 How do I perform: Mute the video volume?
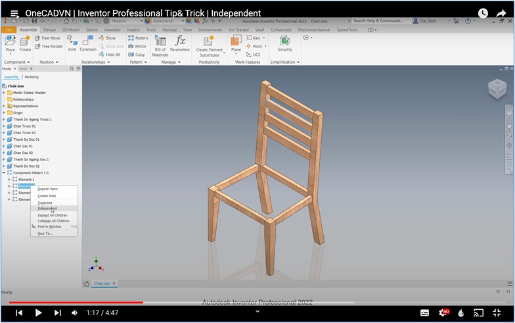[x=75, y=313]
